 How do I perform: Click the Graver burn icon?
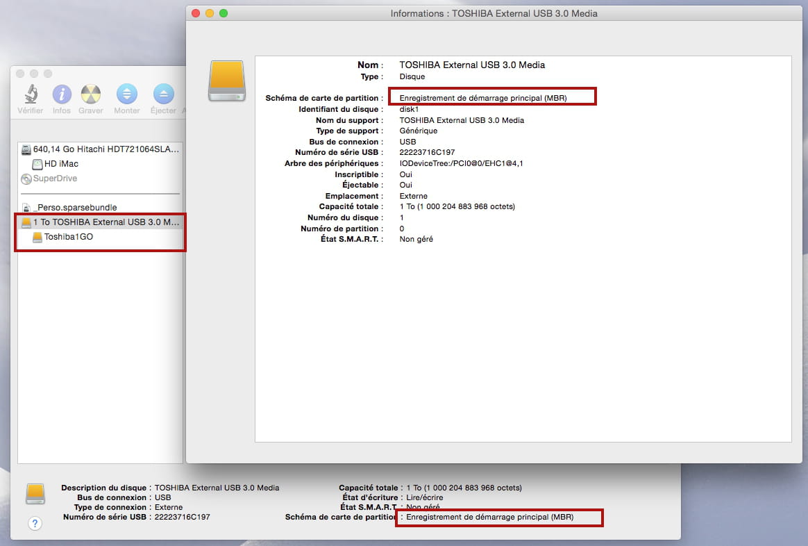pos(91,94)
